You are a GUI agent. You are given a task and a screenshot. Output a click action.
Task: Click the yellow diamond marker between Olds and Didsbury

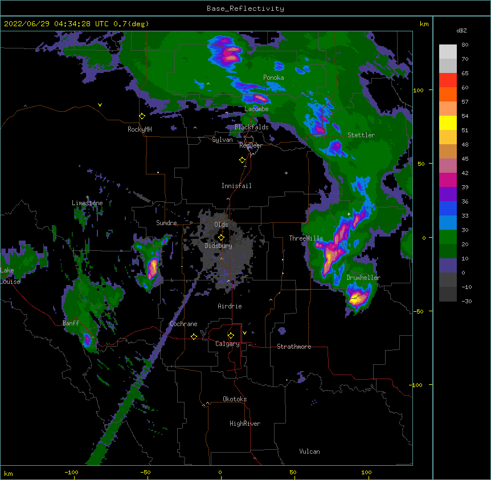[221, 238]
